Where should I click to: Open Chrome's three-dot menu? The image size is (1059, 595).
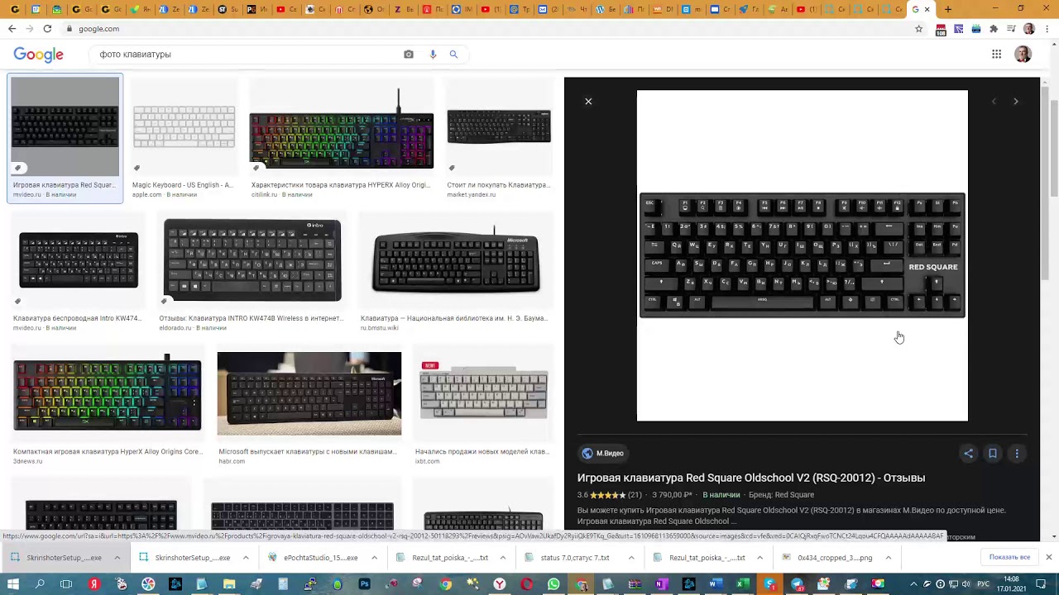click(1047, 29)
